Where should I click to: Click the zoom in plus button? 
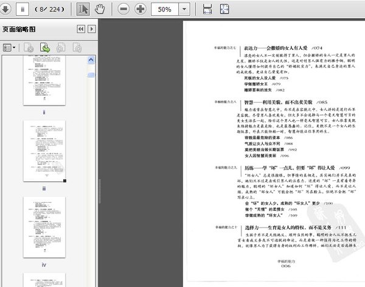[141, 10]
